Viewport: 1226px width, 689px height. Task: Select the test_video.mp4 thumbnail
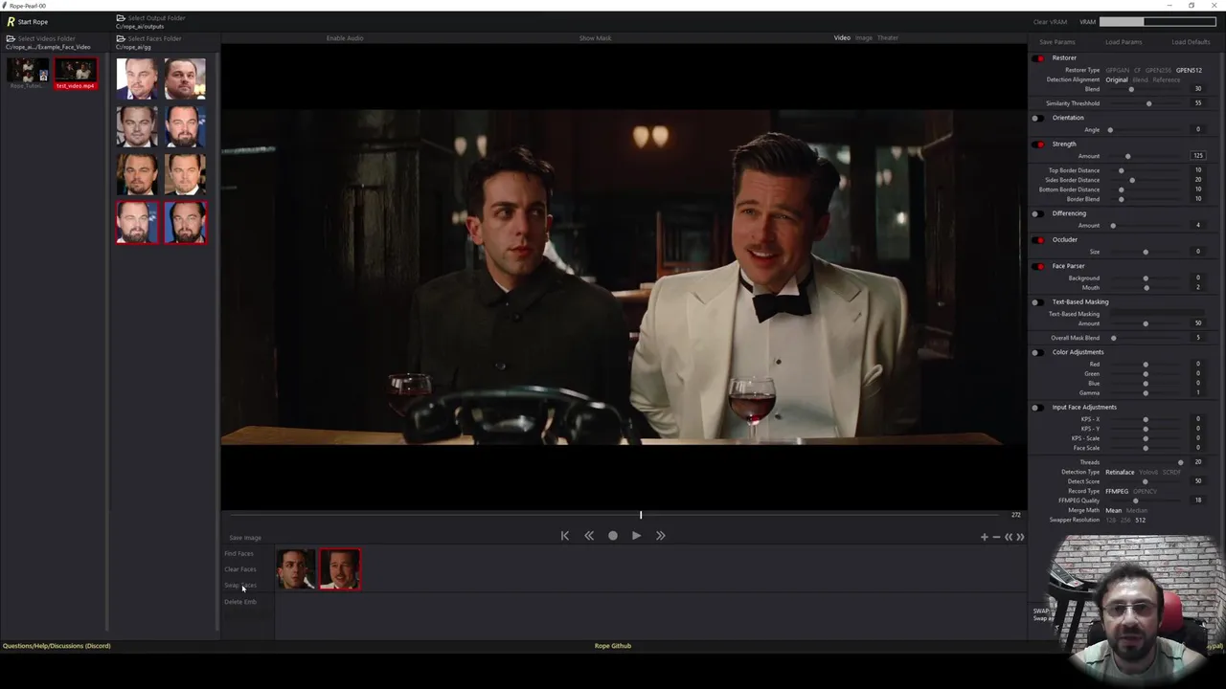(76, 74)
